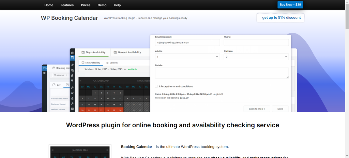This screenshot has width=349, height=158.
Task: Click the pages sidebar icon
Action: pos(72,75)
